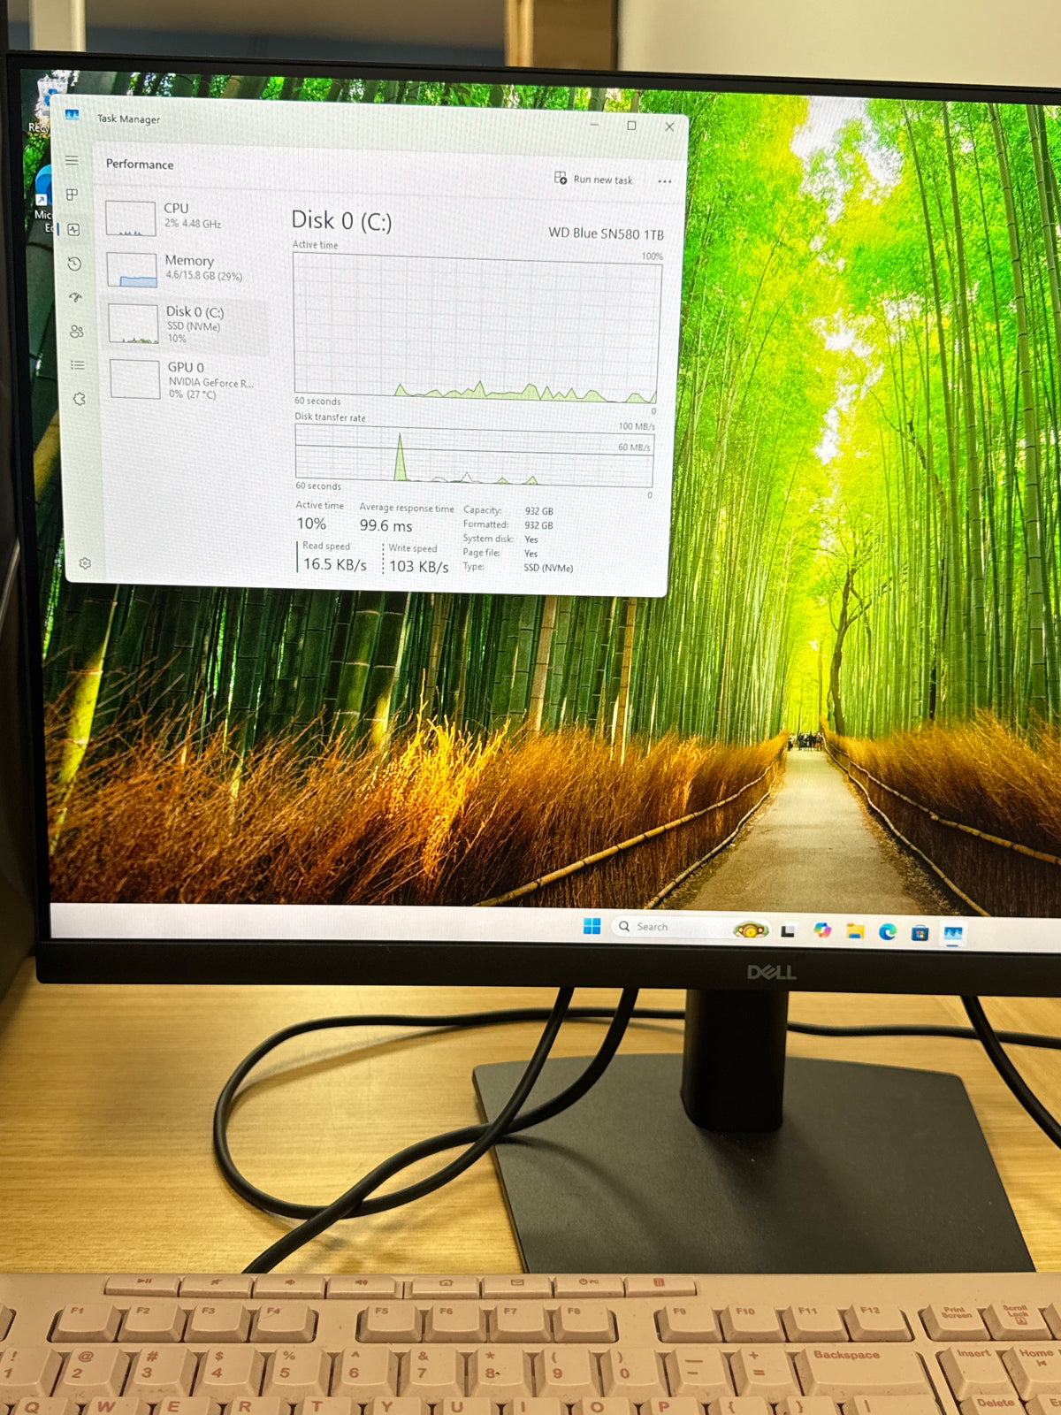This screenshot has height=1415, width=1061.
Task: Click the Disk active time graph
Action: point(477,329)
